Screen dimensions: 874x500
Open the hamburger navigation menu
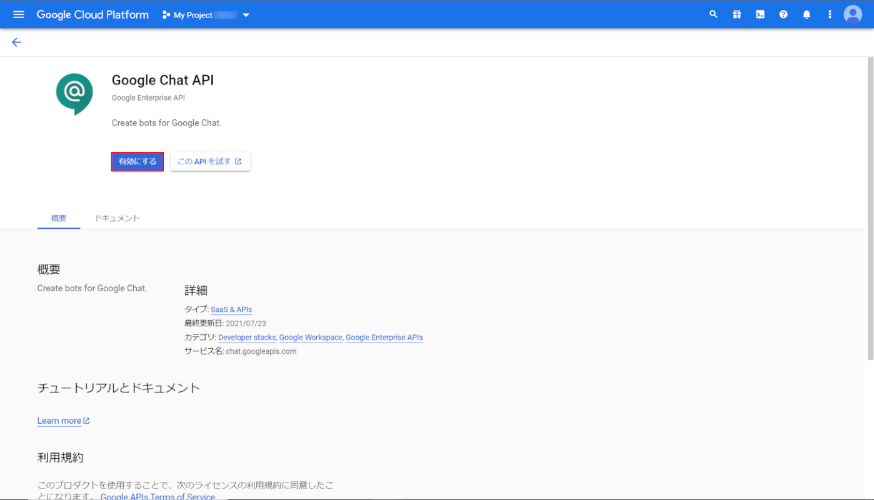(19, 14)
